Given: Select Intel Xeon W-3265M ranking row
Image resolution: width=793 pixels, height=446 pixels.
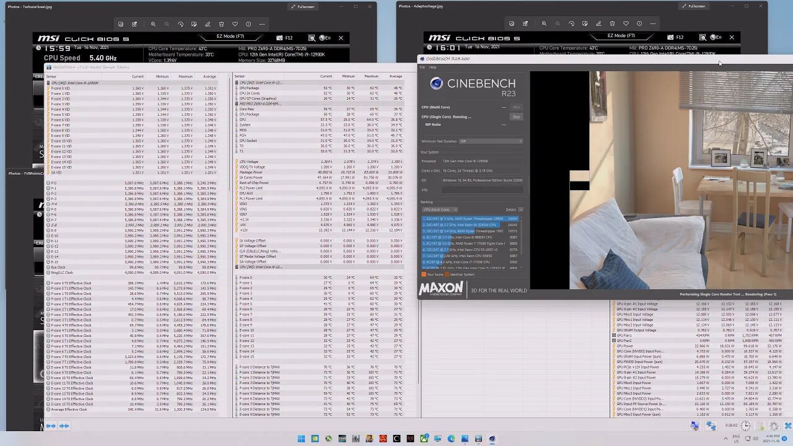Looking at the screenshot, I should 470,225.
